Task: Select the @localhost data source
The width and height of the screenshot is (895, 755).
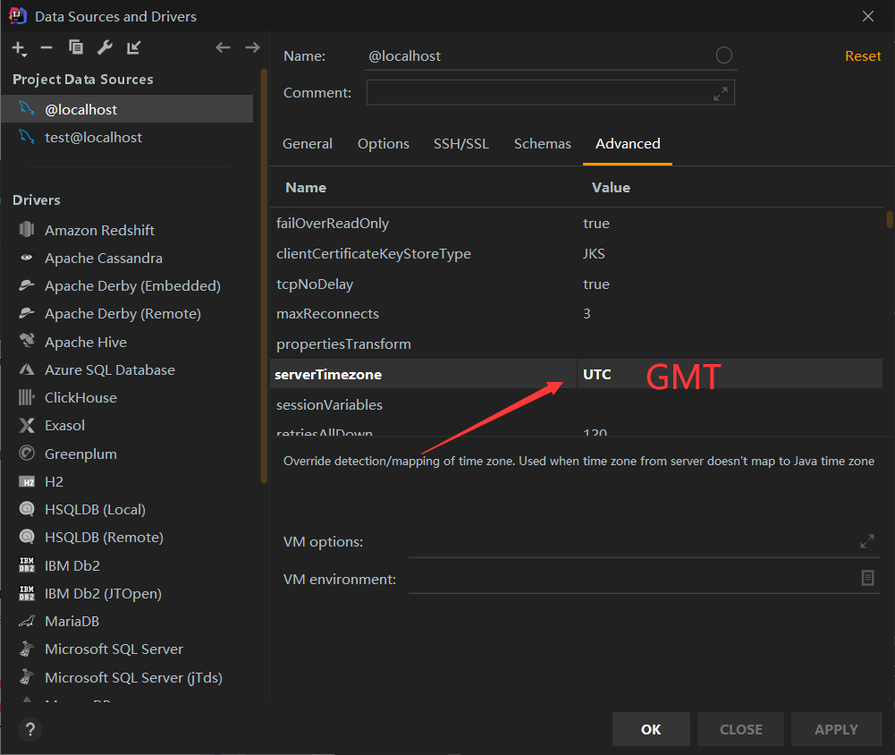Action: [x=127, y=109]
